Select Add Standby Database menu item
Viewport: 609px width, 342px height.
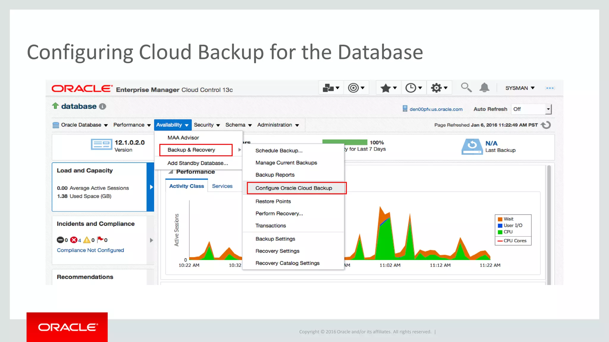tap(198, 163)
